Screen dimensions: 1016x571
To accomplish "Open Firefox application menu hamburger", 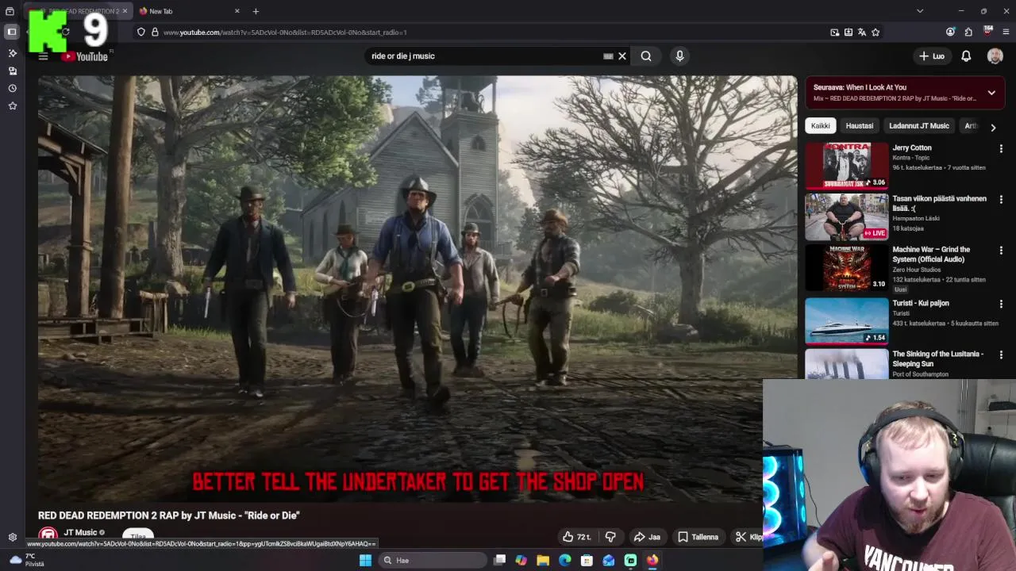I will coord(1006,33).
